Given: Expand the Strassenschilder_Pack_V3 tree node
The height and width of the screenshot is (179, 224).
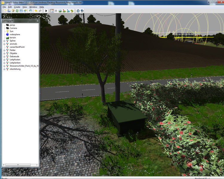Looking at the screenshot, I should click(x=4, y=66).
